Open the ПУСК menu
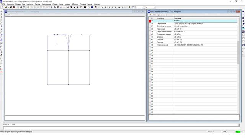Viewport: 245px width, 138px height. pos(3,4)
